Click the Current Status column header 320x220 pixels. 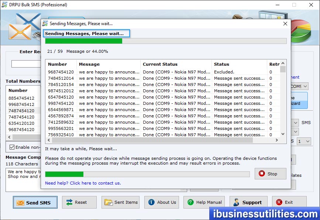(x=176, y=64)
